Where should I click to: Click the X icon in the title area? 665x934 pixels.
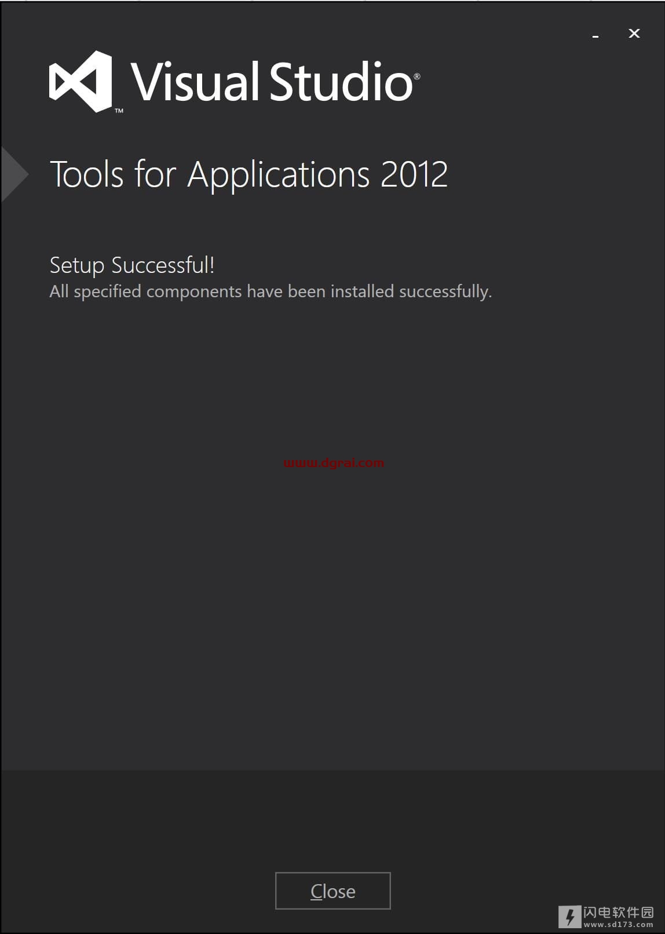(634, 34)
